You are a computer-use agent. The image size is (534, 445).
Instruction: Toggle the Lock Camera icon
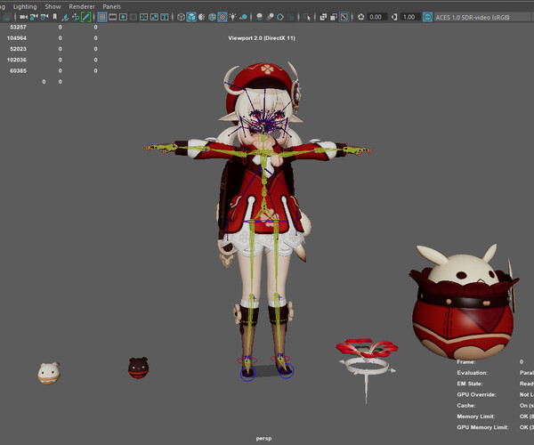coord(34,17)
